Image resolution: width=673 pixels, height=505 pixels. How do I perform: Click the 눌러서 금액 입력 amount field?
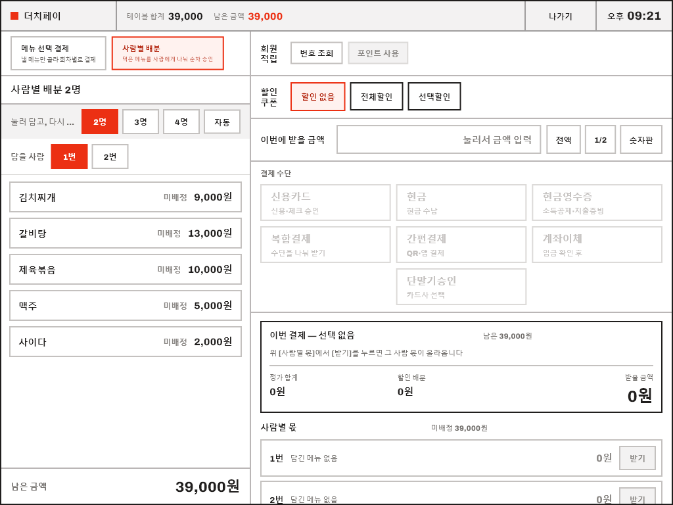tap(438, 139)
